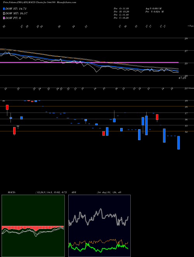Select the 'DOW PT: 0' legend label
194x257 pixels.
point(13,18)
